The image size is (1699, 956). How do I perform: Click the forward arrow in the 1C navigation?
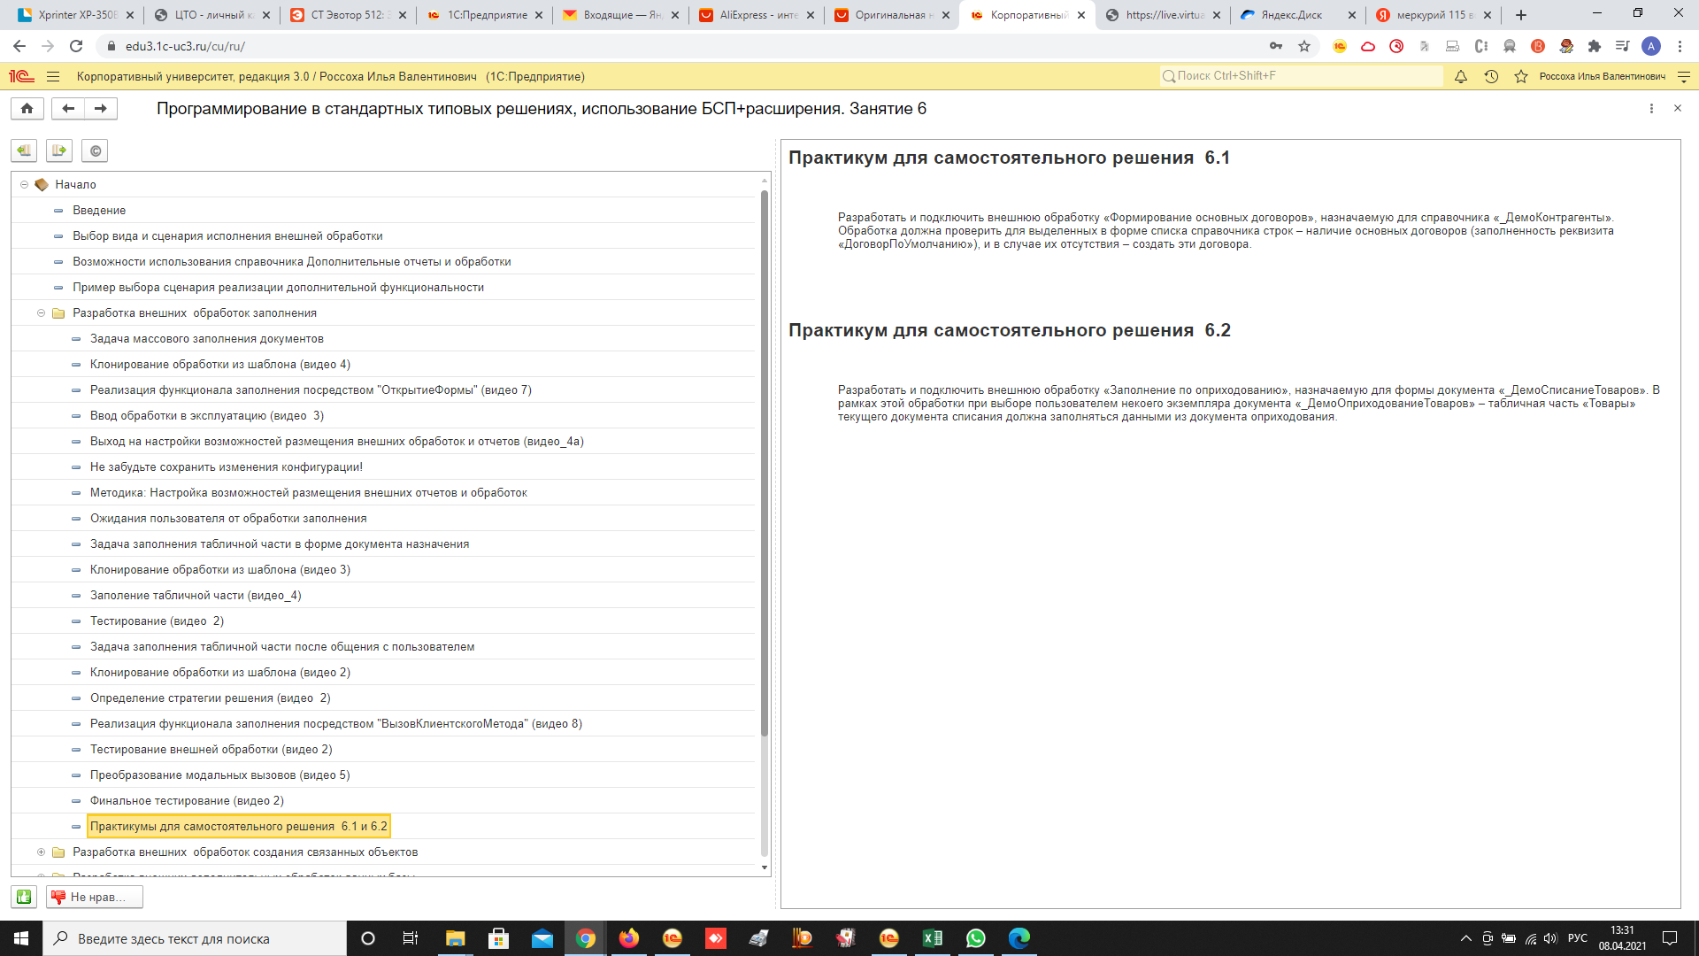101,108
